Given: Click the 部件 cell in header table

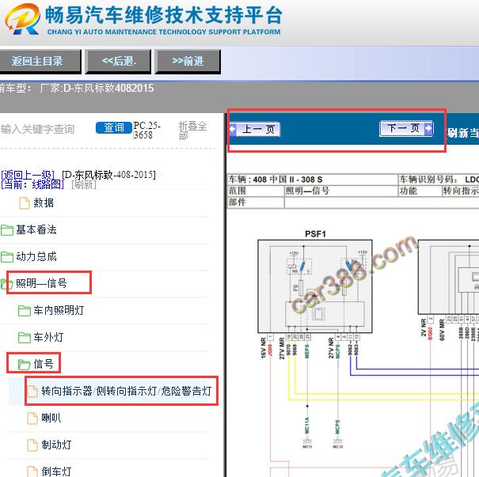Looking at the screenshot, I should tap(256, 203).
